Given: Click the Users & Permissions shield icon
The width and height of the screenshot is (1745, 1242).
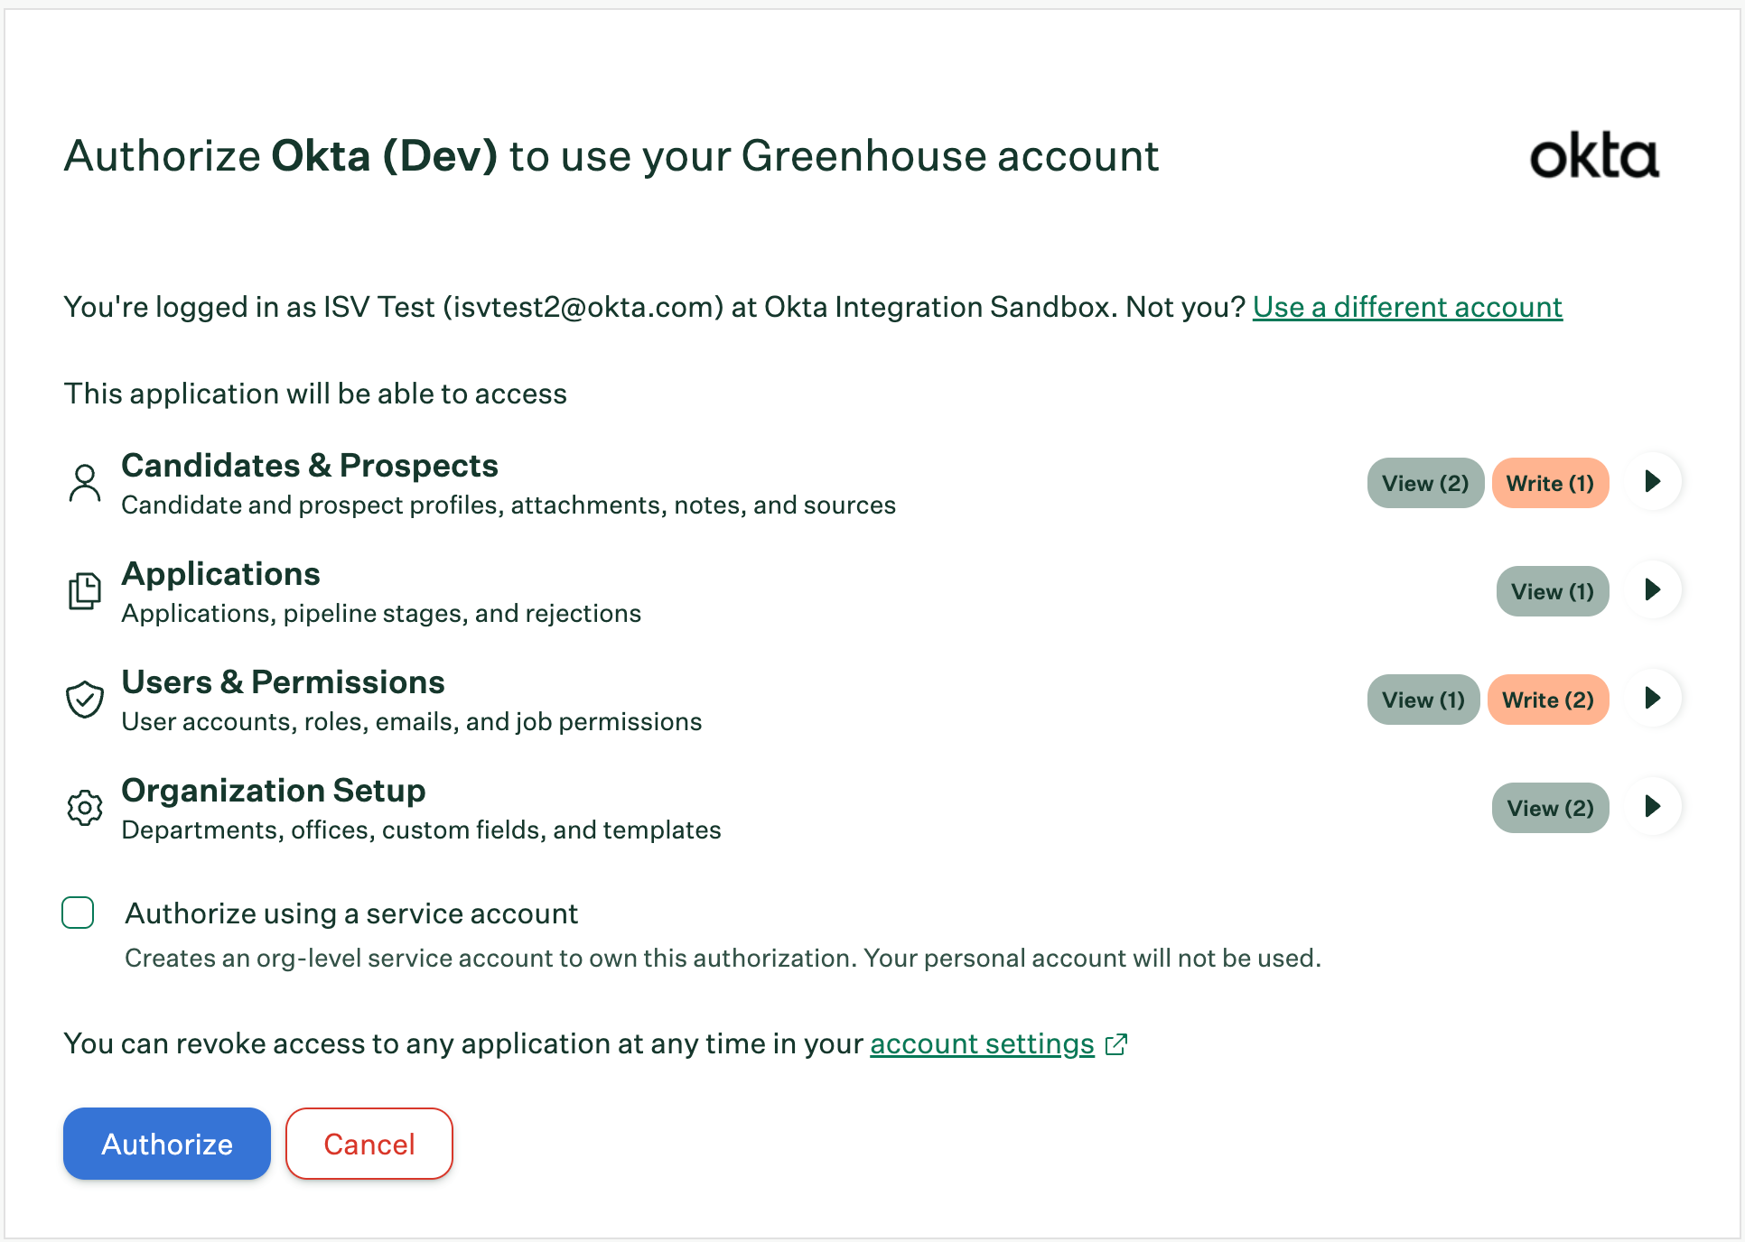Looking at the screenshot, I should pyautogui.click(x=85, y=700).
